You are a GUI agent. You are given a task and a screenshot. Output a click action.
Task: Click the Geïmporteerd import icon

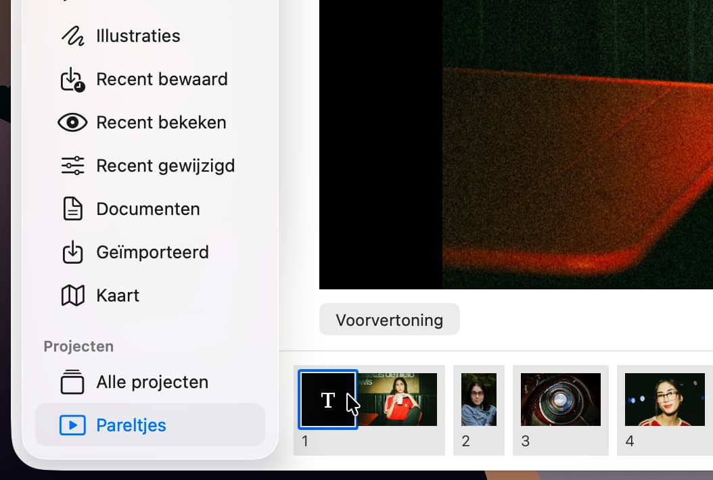(73, 251)
